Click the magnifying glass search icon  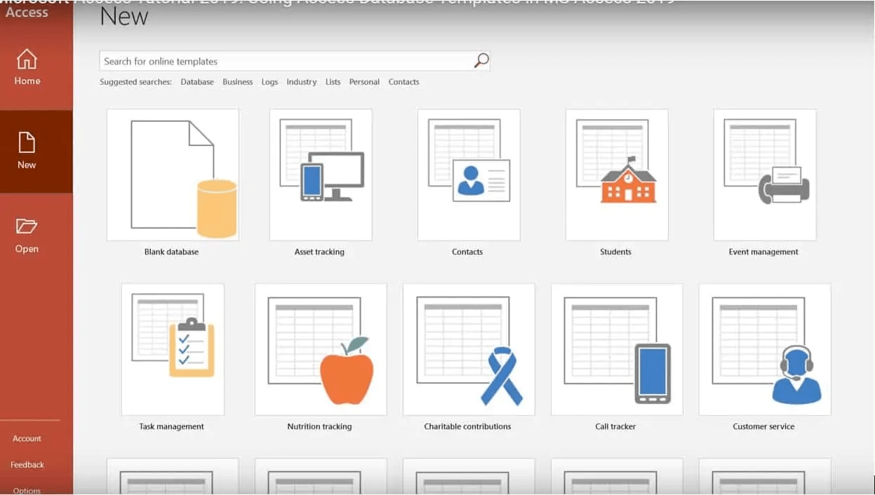[481, 61]
